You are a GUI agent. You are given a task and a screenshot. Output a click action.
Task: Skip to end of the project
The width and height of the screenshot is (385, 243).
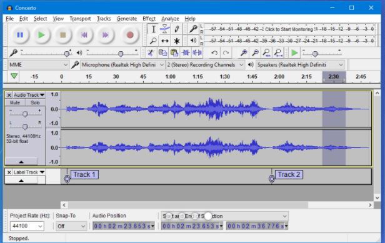106,35
